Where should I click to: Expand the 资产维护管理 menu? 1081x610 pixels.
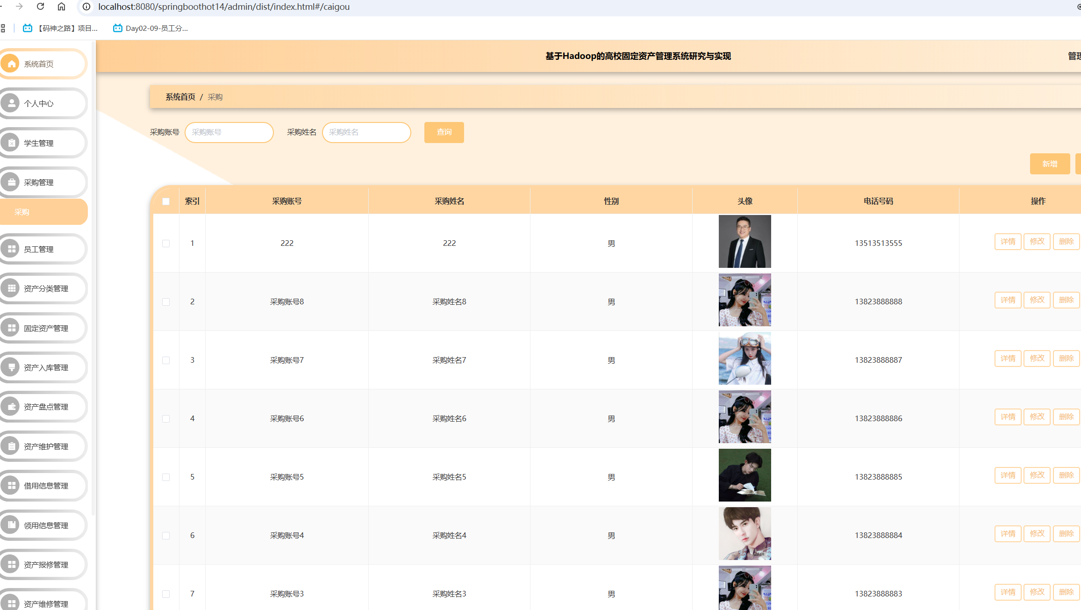click(43, 446)
